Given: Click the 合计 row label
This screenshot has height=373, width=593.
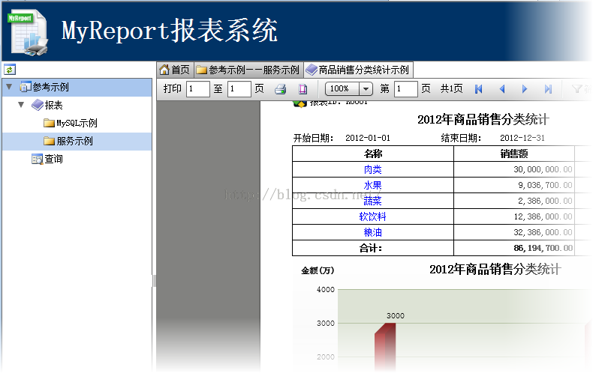Looking at the screenshot, I should coord(371,248).
